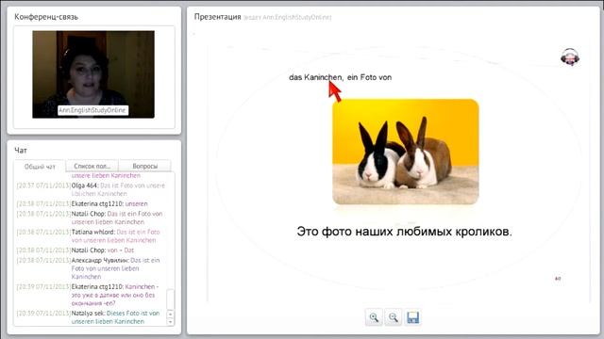
Task: Open the Список пол... tab
Action: tap(92, 166)
